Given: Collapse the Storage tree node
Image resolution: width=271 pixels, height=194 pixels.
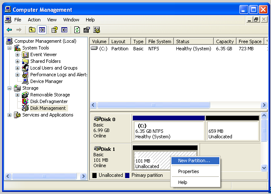Looking at the screenshot, I should (x=10, y=88).
